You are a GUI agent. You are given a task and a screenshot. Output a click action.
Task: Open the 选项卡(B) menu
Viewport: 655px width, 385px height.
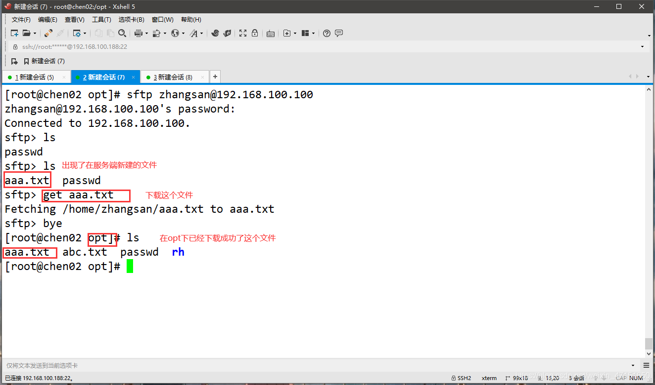pyautogui.click(x=132, y=20)
